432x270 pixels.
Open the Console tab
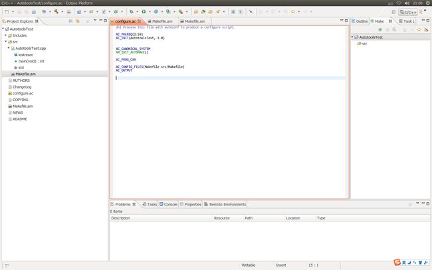click(x=168, y=204)
